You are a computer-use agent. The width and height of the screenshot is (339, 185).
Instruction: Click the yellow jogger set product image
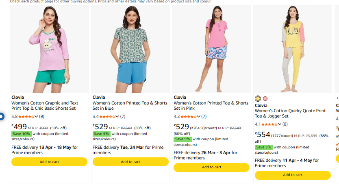293,49
